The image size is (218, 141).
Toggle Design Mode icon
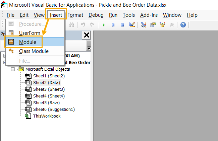click(132, 25)
